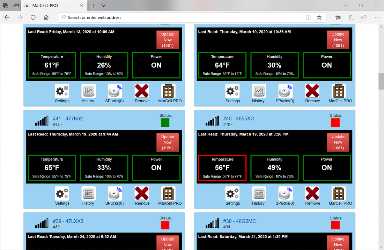Click the green status square for device #41
384x250 pixels.
(x=165, y=123)
